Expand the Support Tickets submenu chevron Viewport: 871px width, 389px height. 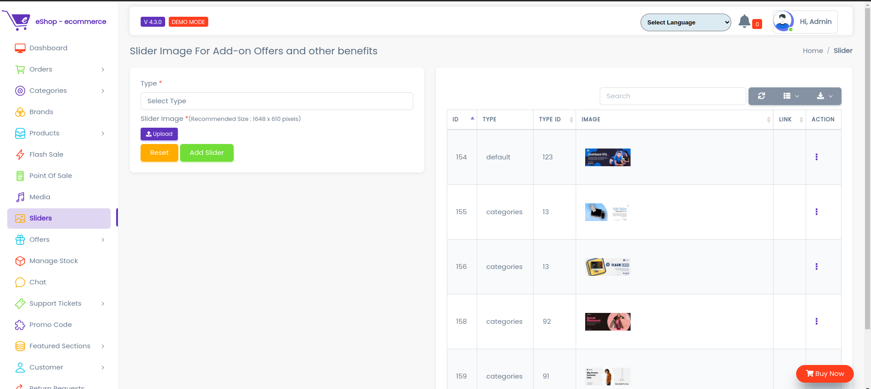[x=103, y=303]
